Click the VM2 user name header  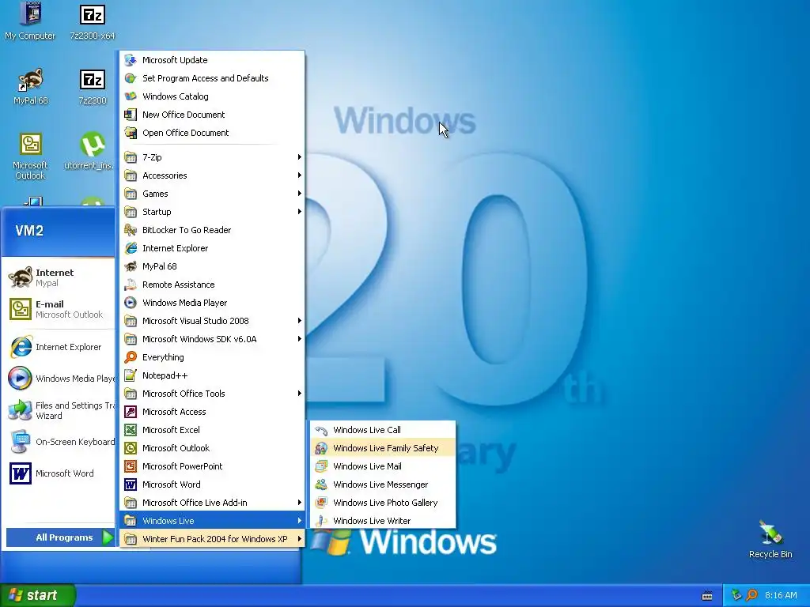(29, 230)
